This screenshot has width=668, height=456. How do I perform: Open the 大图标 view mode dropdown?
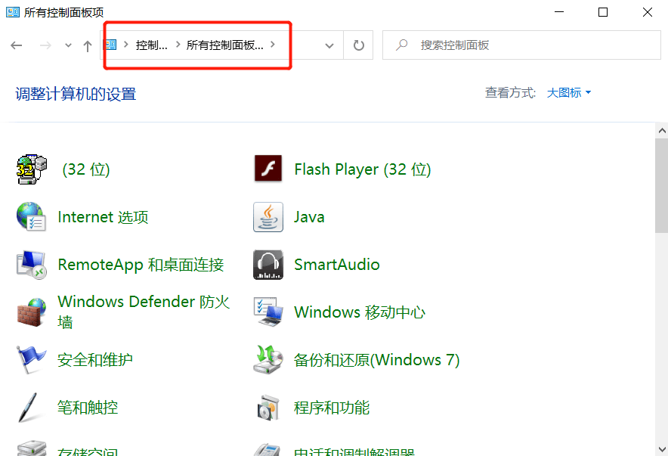569,92
